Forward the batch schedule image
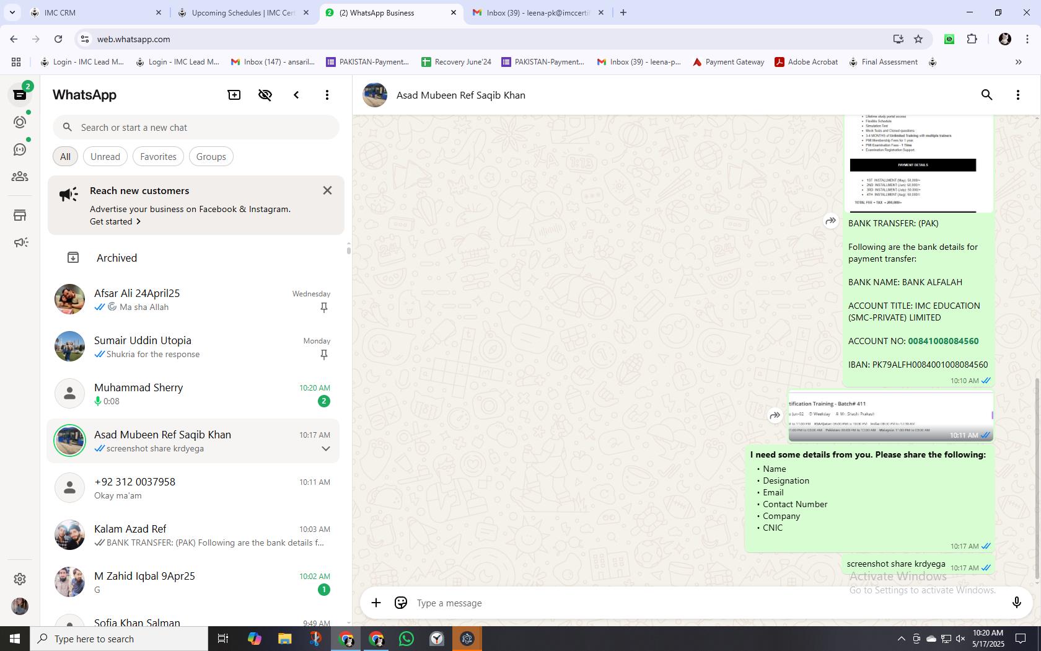The height and width of the screenshot is (651, 1041). 775,415
